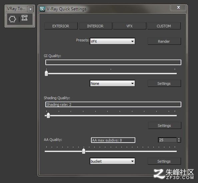Click the quick settings icon in VRay Toolbar
The height and width of the screenshot is (183, 198).
(x=24, y=18)
